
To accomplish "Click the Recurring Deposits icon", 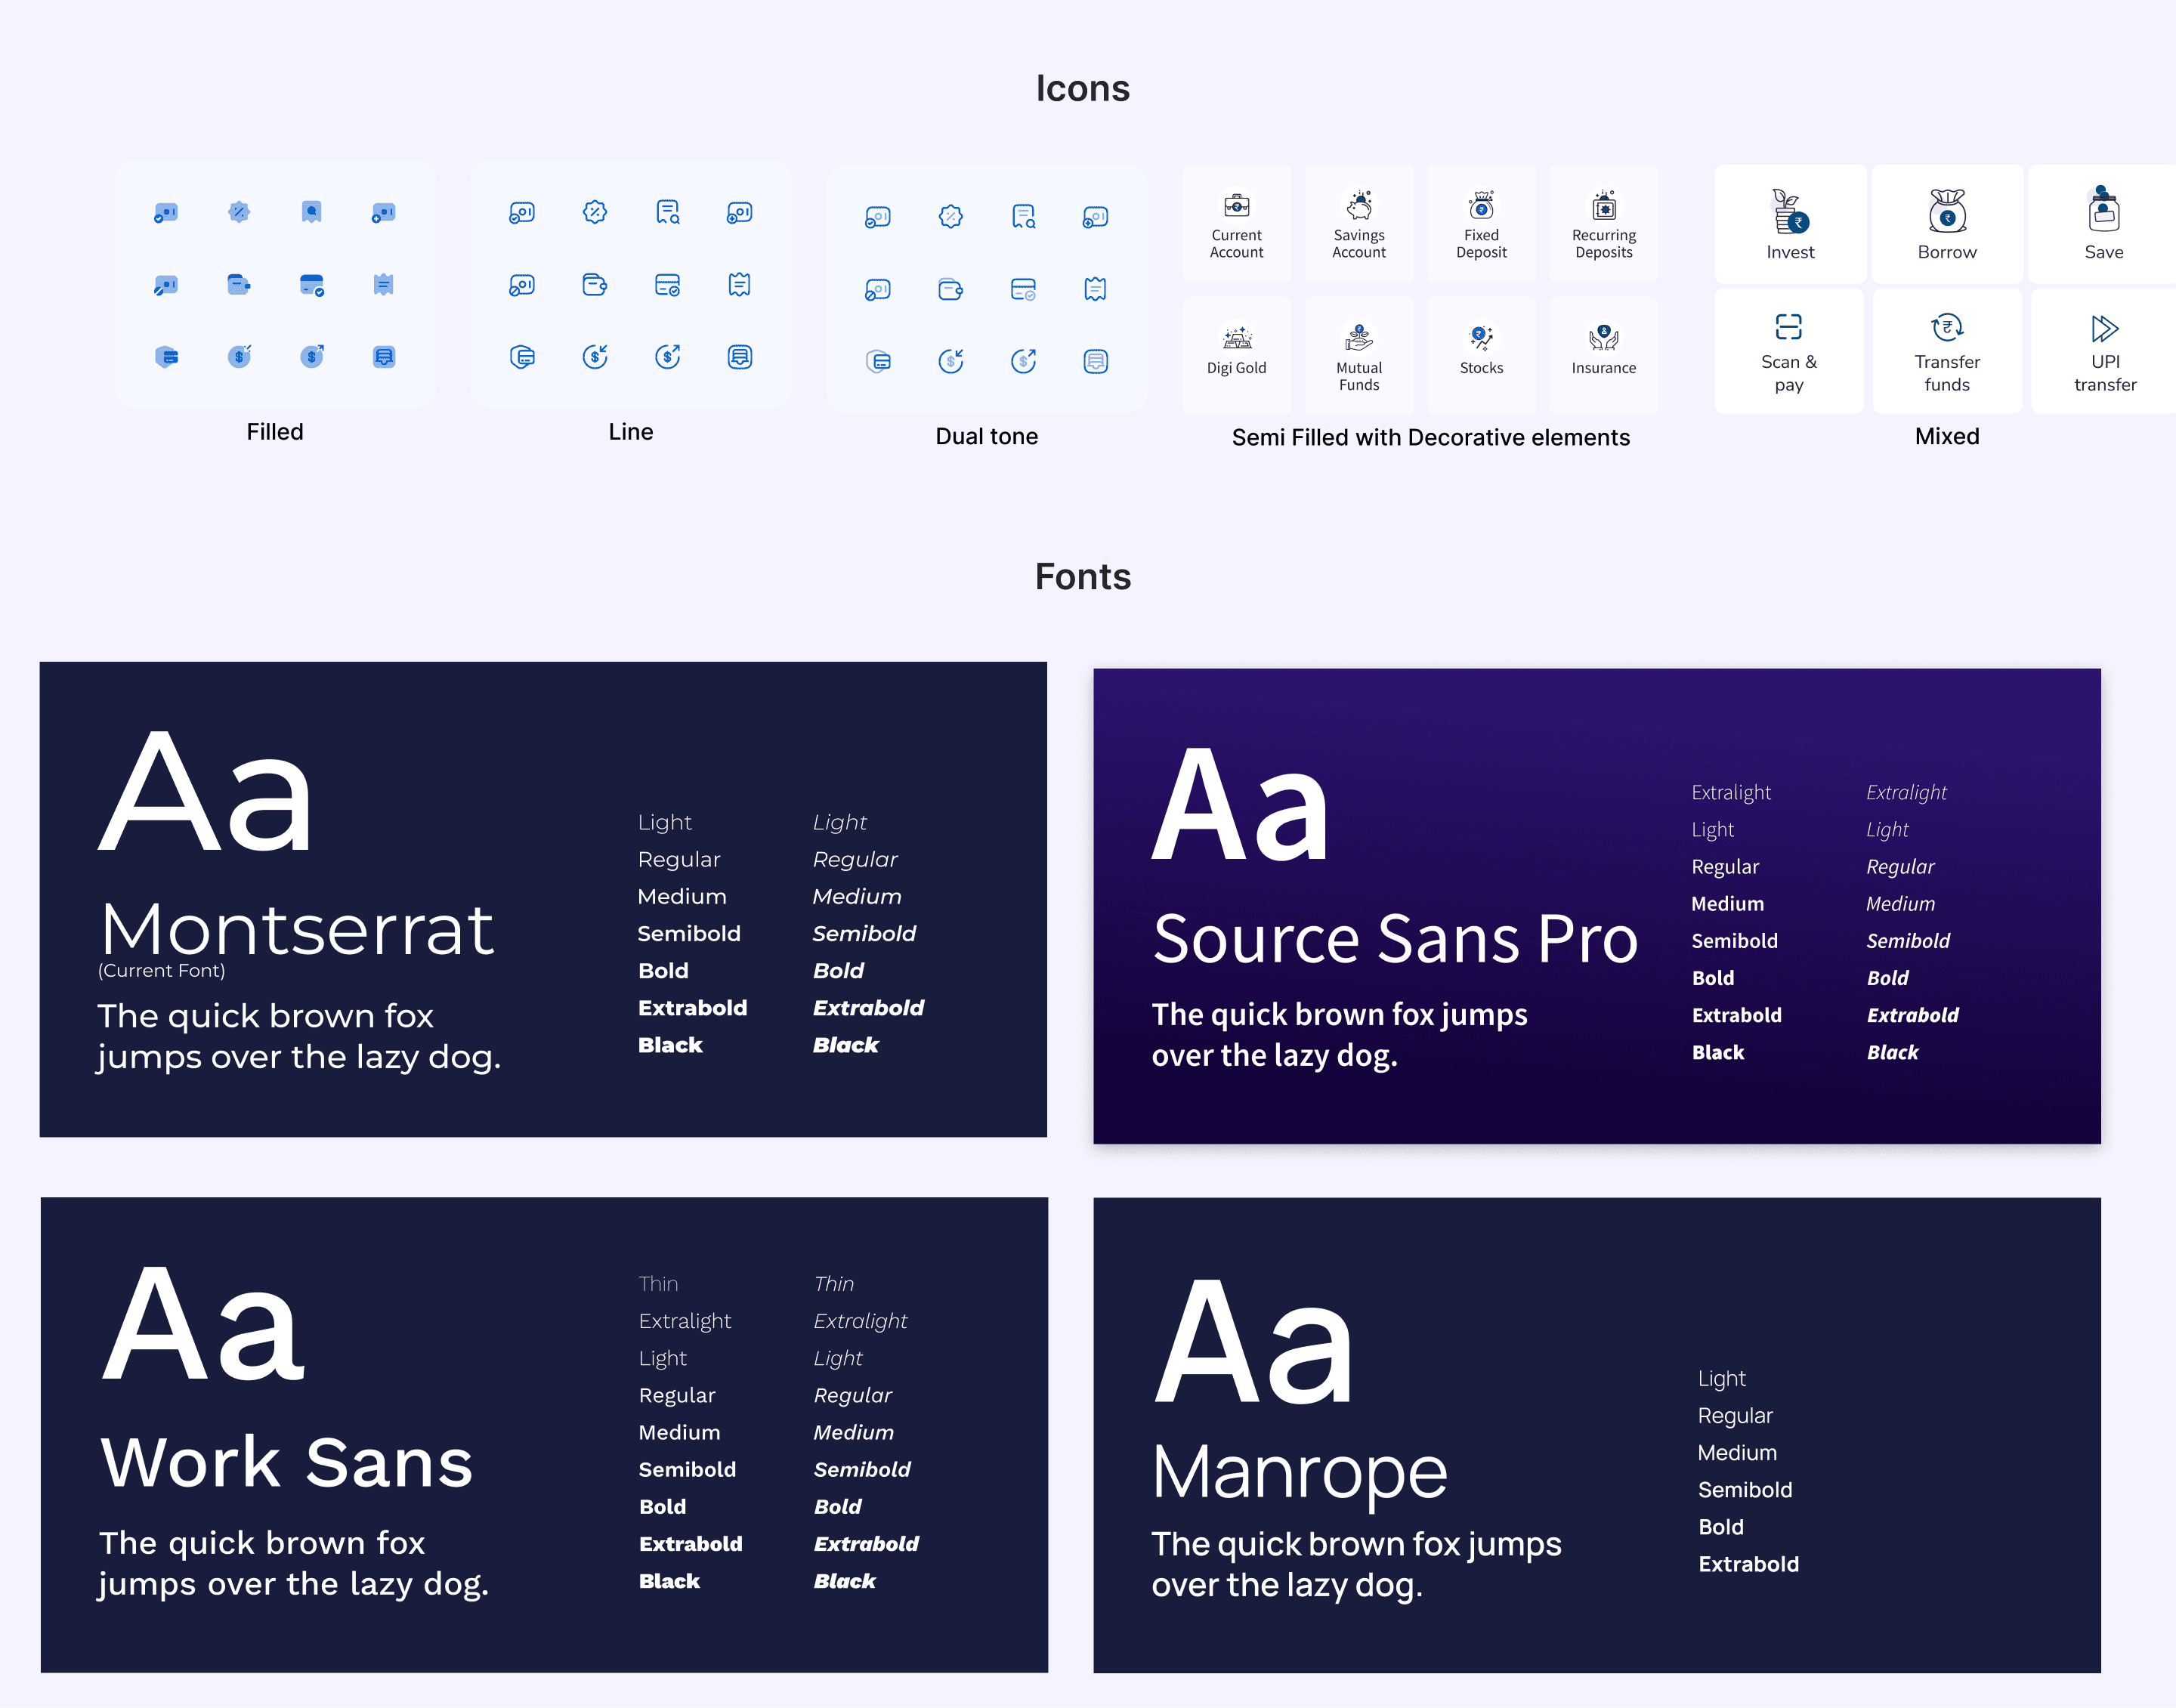I will tap(1603, 206).
